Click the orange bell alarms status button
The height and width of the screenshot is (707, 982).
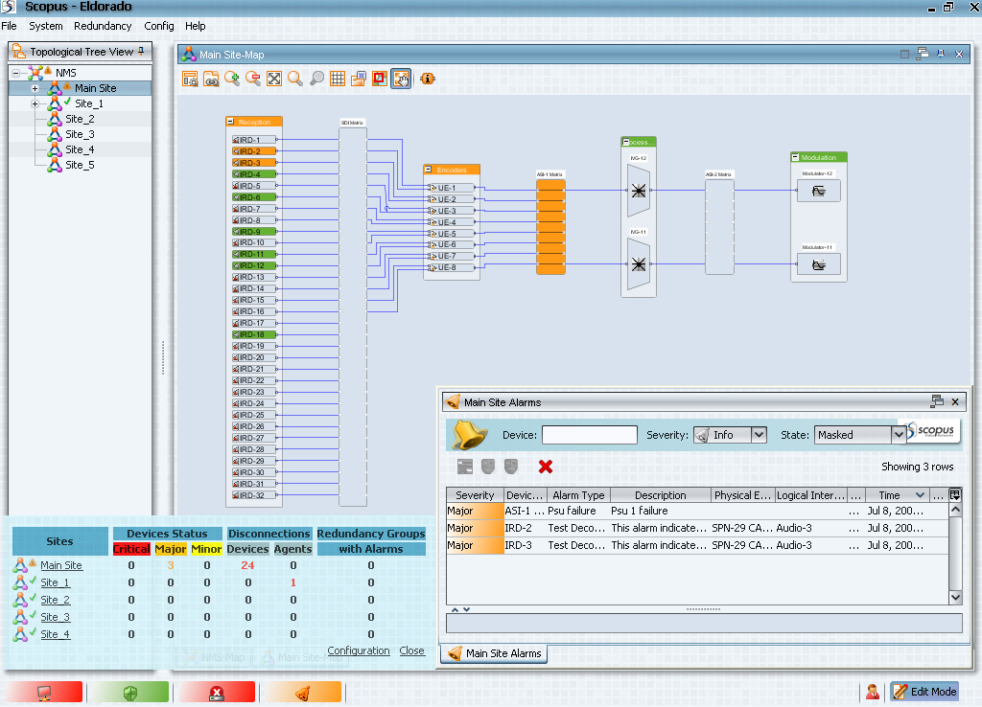tap(303, 693)
